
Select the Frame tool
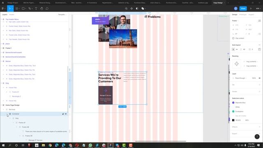(x=17, y=8)
